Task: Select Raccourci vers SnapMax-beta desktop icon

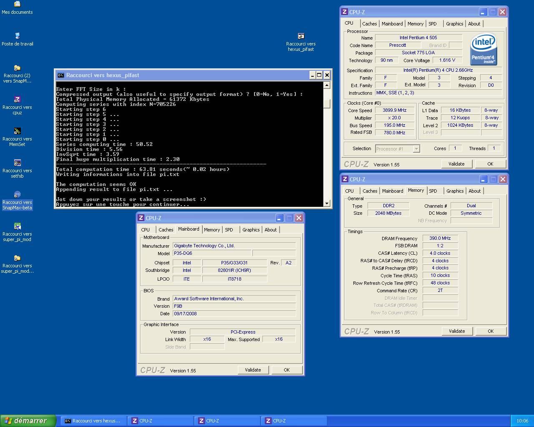Action: click(17, 201)
